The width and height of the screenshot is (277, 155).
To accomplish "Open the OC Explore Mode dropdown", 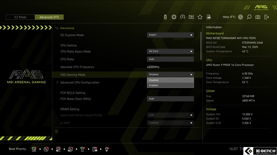I will coord(170,35).
